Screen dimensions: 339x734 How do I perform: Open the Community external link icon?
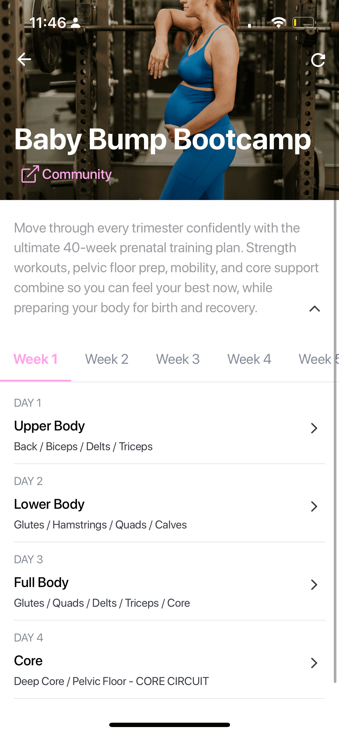[30, 174]
